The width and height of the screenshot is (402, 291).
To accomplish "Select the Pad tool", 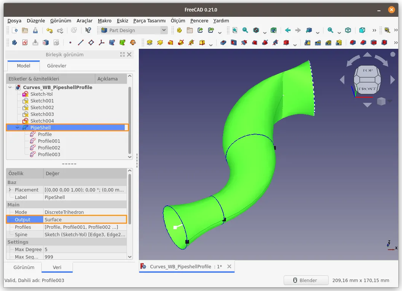I will 150,42.
